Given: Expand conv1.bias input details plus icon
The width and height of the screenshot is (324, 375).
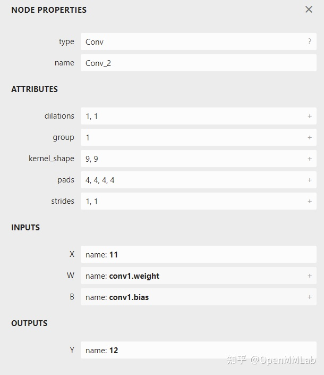Looking at the screenshot, I should (310, 297).
